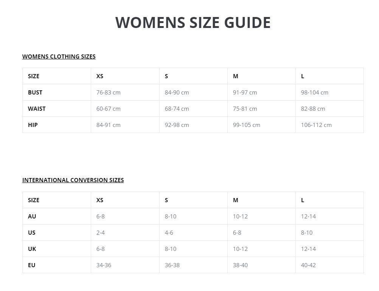Select the 2-4 US size cell
Viewport: 379px width, 291px height.
(x=101, y=232)
